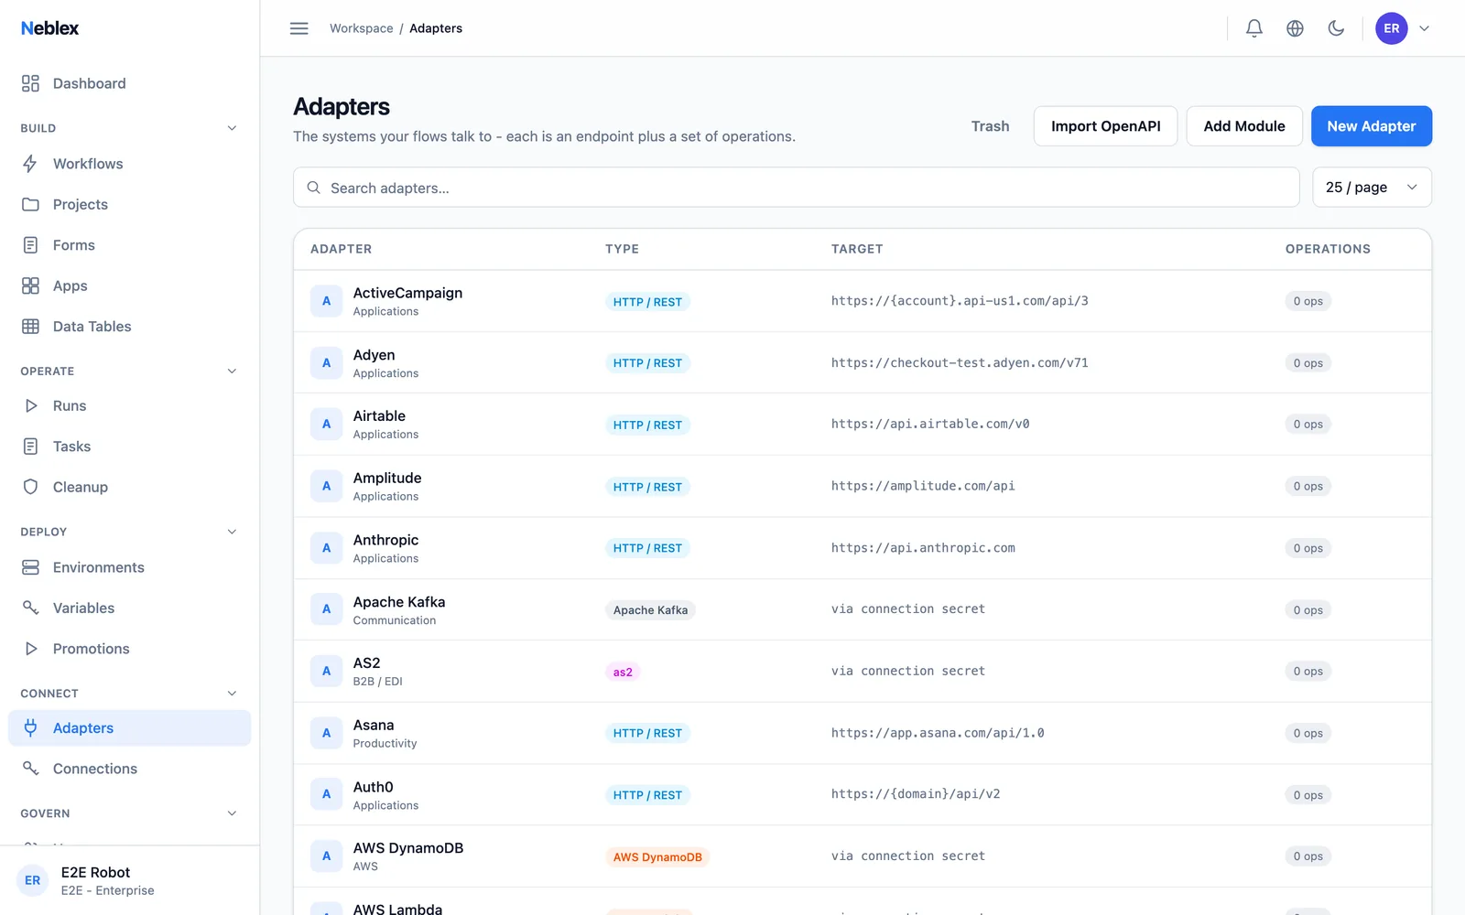
Task: Collapse the OPERATE section
Action: coord(232,371)
